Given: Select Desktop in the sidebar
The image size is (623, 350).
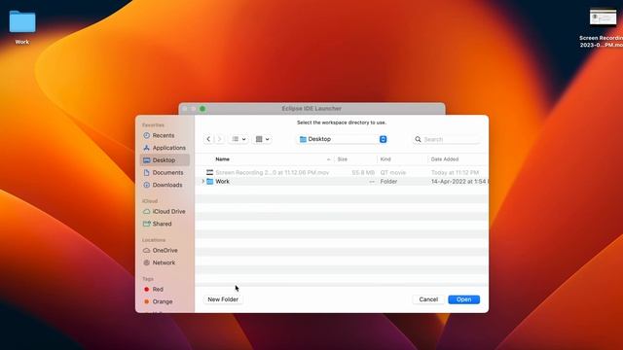Looking at the screenshot, I should [165, 159].
